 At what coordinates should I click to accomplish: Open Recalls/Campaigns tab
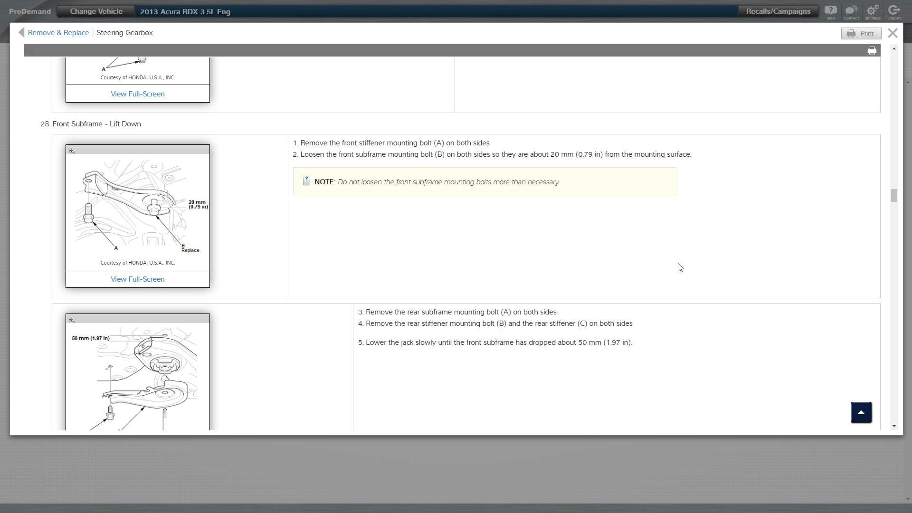coord(778,11)
